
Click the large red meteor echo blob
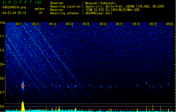click(23, 86)
